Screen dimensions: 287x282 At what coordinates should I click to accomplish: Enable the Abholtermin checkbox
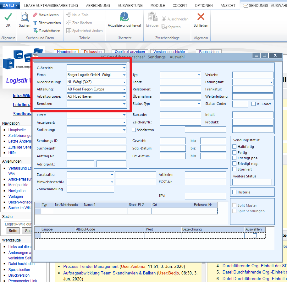(x=134, y=130)
